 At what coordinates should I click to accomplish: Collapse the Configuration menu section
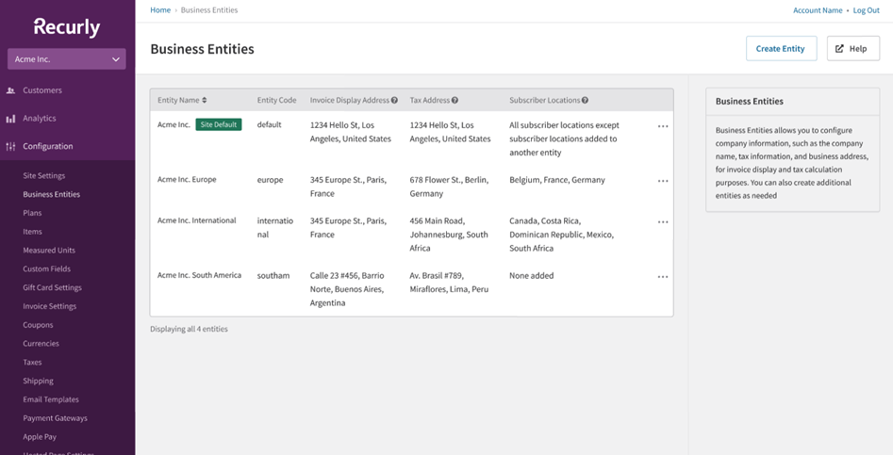[48, 146]
